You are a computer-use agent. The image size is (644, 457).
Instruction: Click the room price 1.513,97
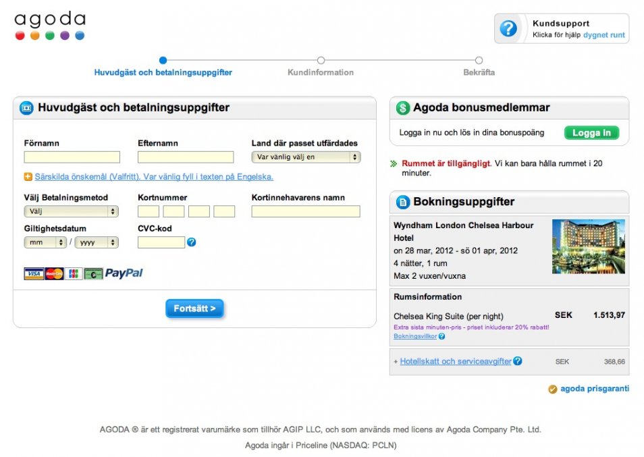click(x=609, y=315)
